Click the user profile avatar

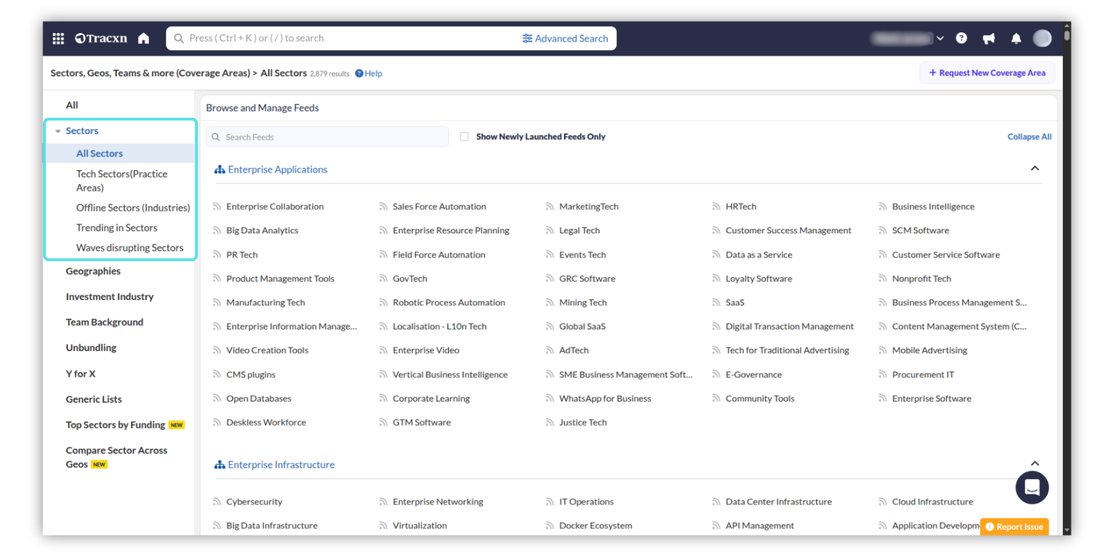pyautogui.click(x=1042, y=38)
